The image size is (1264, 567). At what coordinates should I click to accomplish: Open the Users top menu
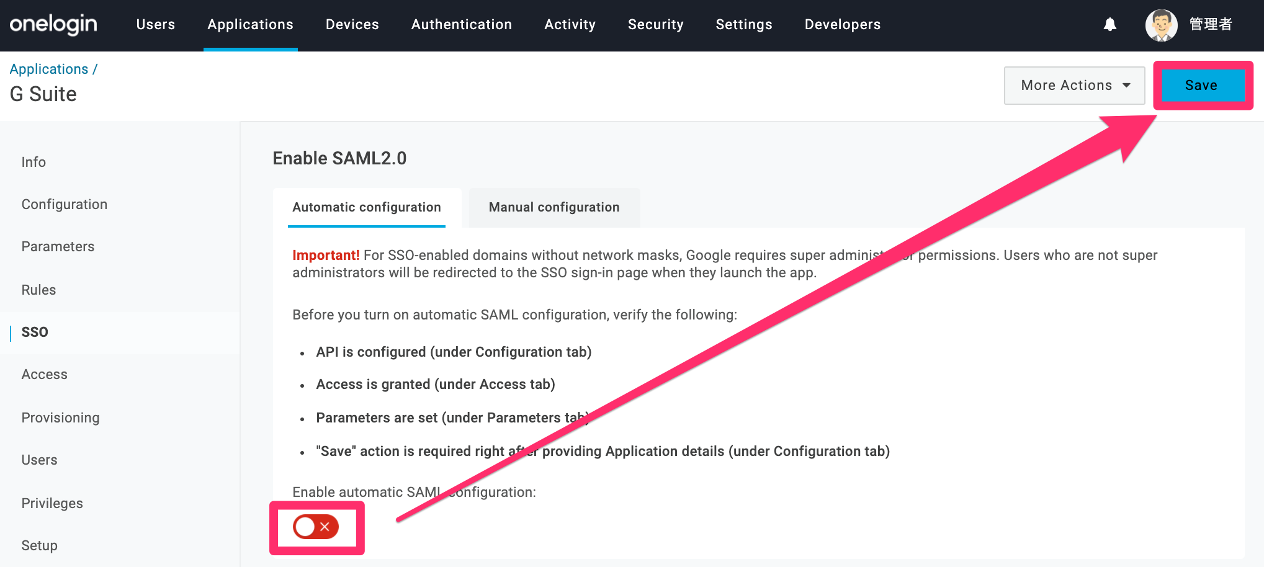click(x=156, y=24)
